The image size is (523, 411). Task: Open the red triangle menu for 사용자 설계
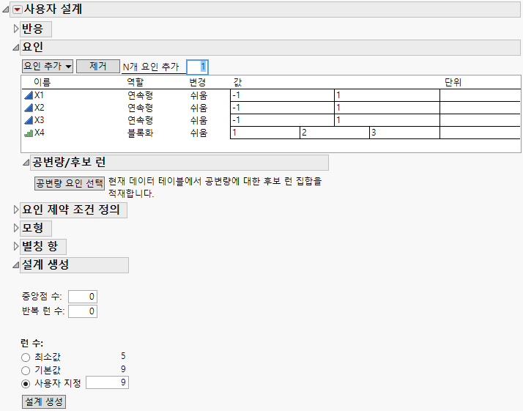pyautogui.click(x=18, y=10)
